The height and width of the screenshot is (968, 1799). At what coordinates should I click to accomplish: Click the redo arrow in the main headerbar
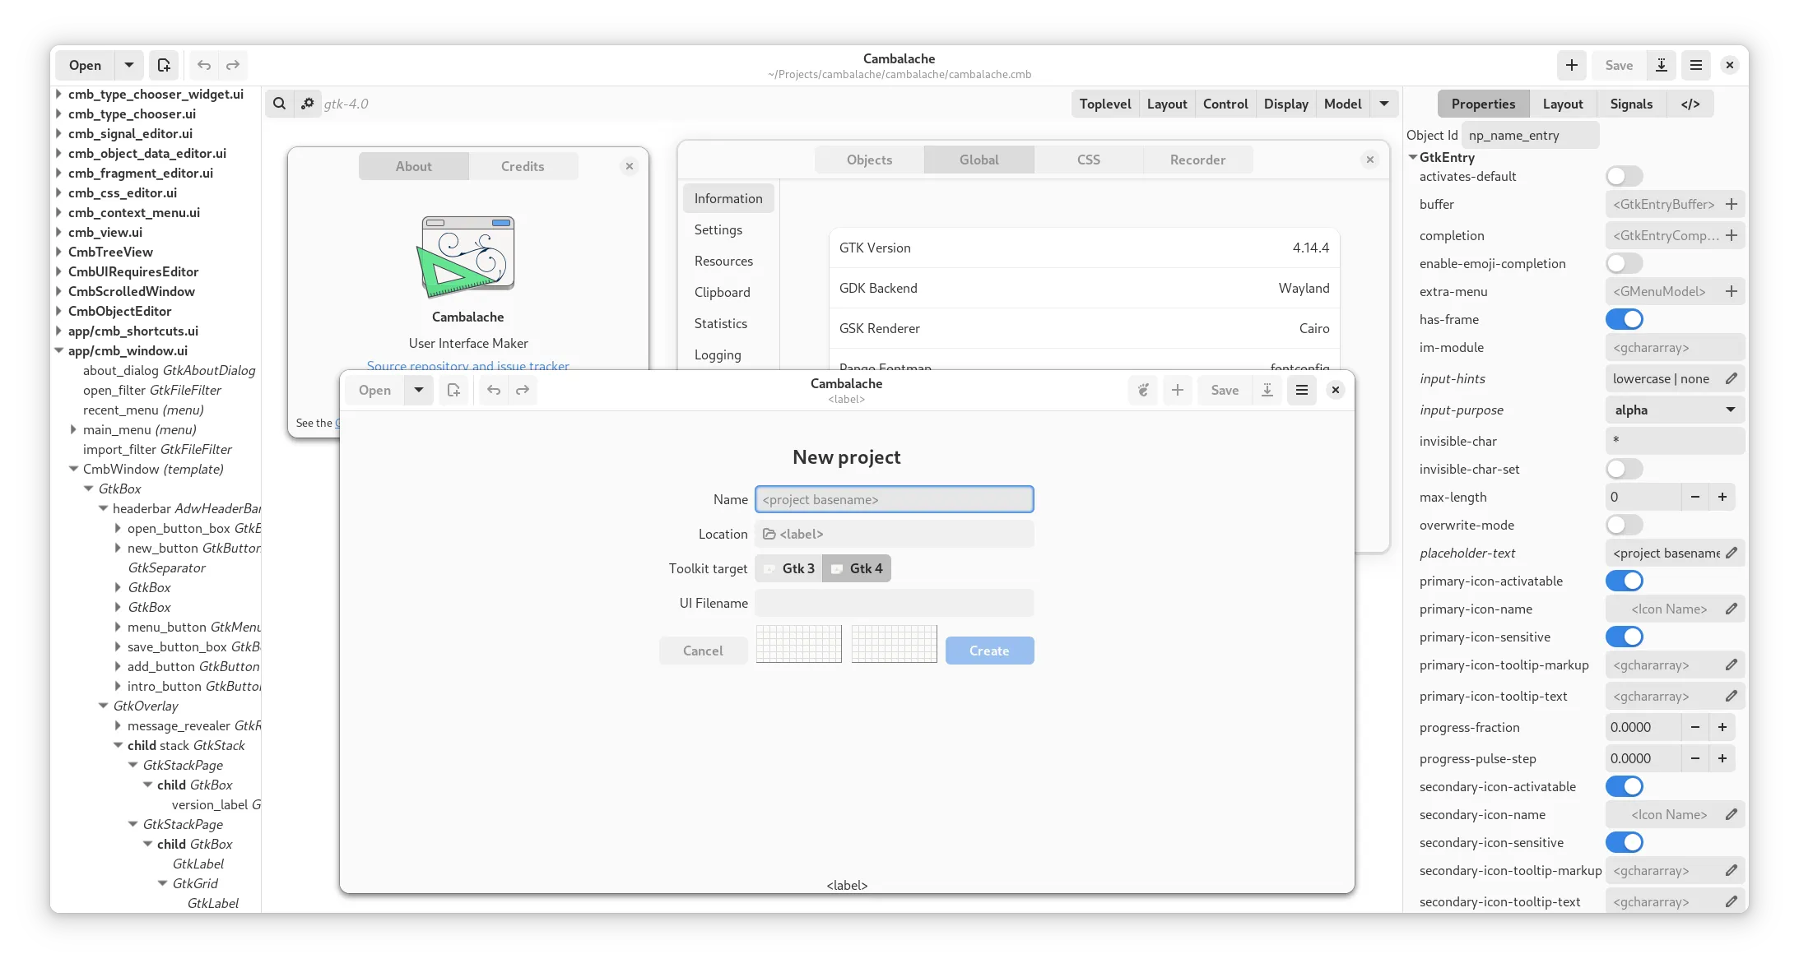tap(233, 65)
